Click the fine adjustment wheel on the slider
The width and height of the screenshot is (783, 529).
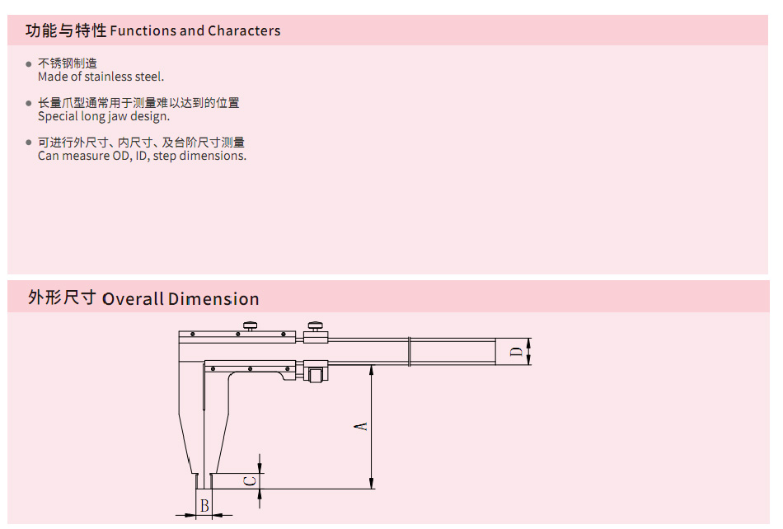pos(316,374)
